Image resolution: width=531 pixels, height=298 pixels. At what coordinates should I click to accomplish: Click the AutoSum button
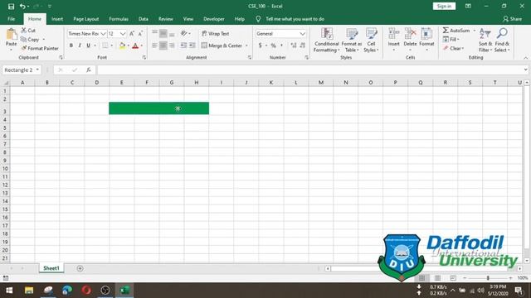point(456,31)
